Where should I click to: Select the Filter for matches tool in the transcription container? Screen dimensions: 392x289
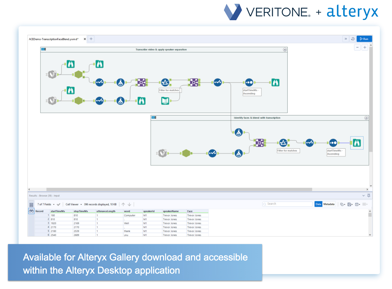165,82
